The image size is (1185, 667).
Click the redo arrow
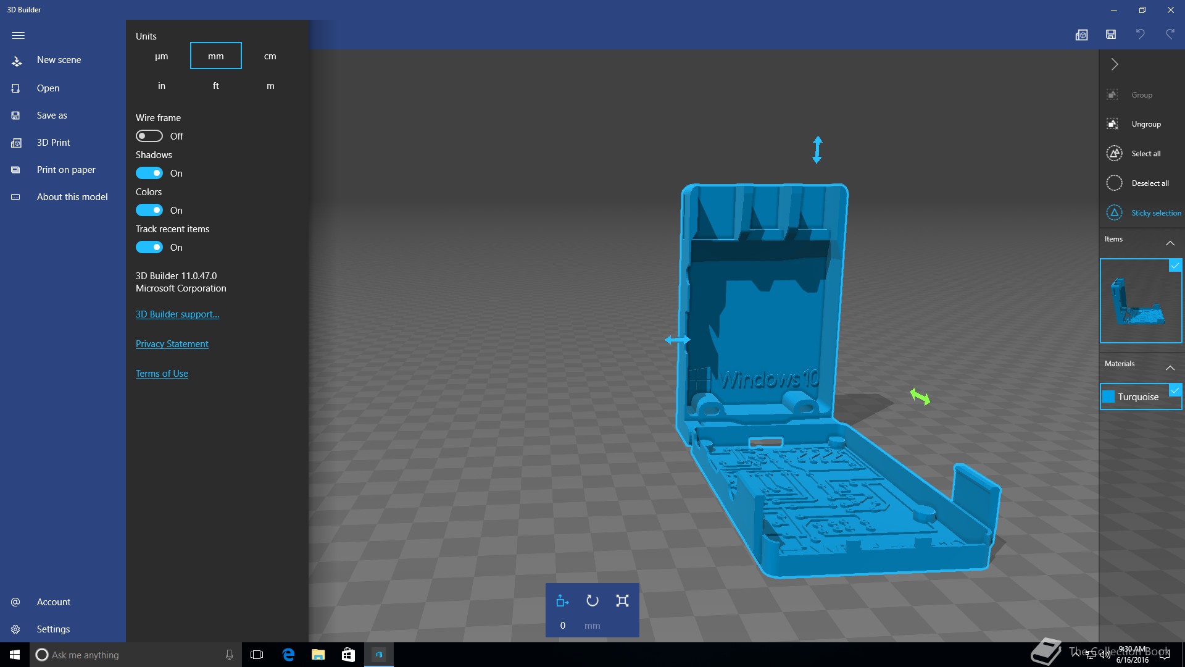tap(1170, 35)
